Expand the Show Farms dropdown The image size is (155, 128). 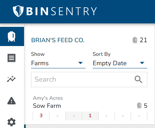coord(58,63)
